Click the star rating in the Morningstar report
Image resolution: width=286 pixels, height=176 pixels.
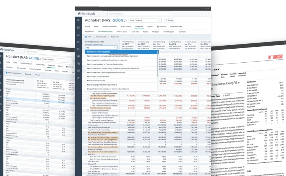coord(217,69)
